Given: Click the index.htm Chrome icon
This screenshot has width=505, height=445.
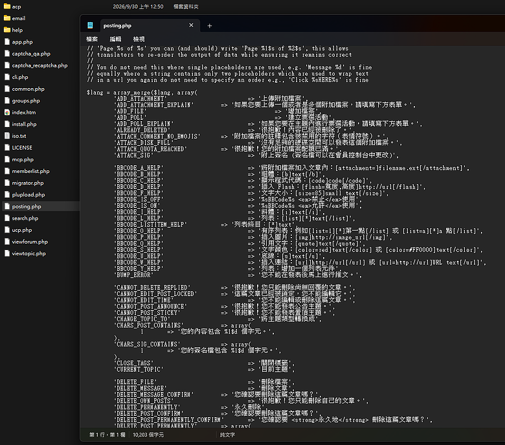Looking at the screenshot, I should [7, 112].
